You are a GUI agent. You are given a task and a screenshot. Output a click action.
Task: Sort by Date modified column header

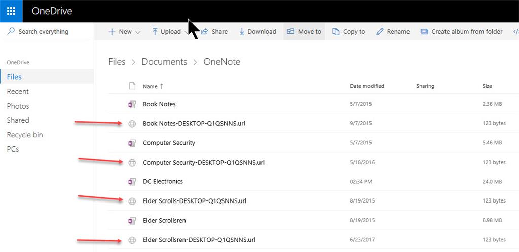[367, 86]
